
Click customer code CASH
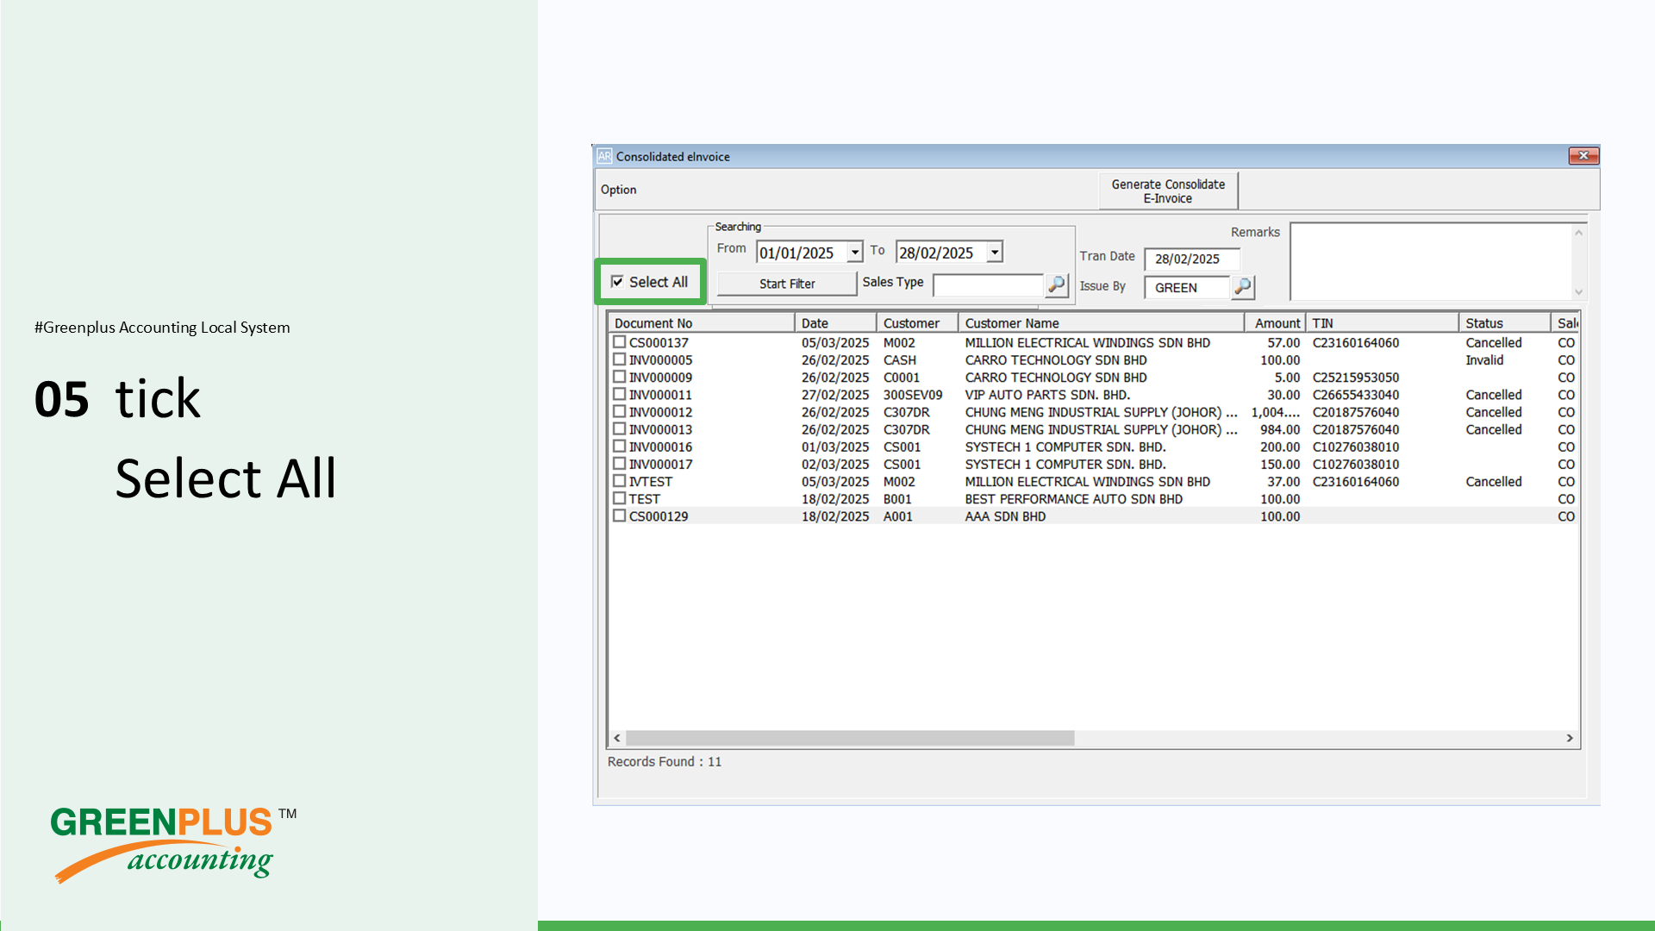899,360
